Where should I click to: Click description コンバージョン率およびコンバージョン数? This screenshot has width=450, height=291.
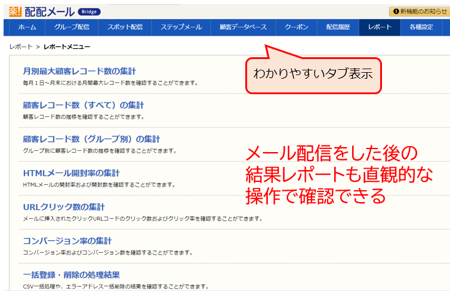click(107, 253)
